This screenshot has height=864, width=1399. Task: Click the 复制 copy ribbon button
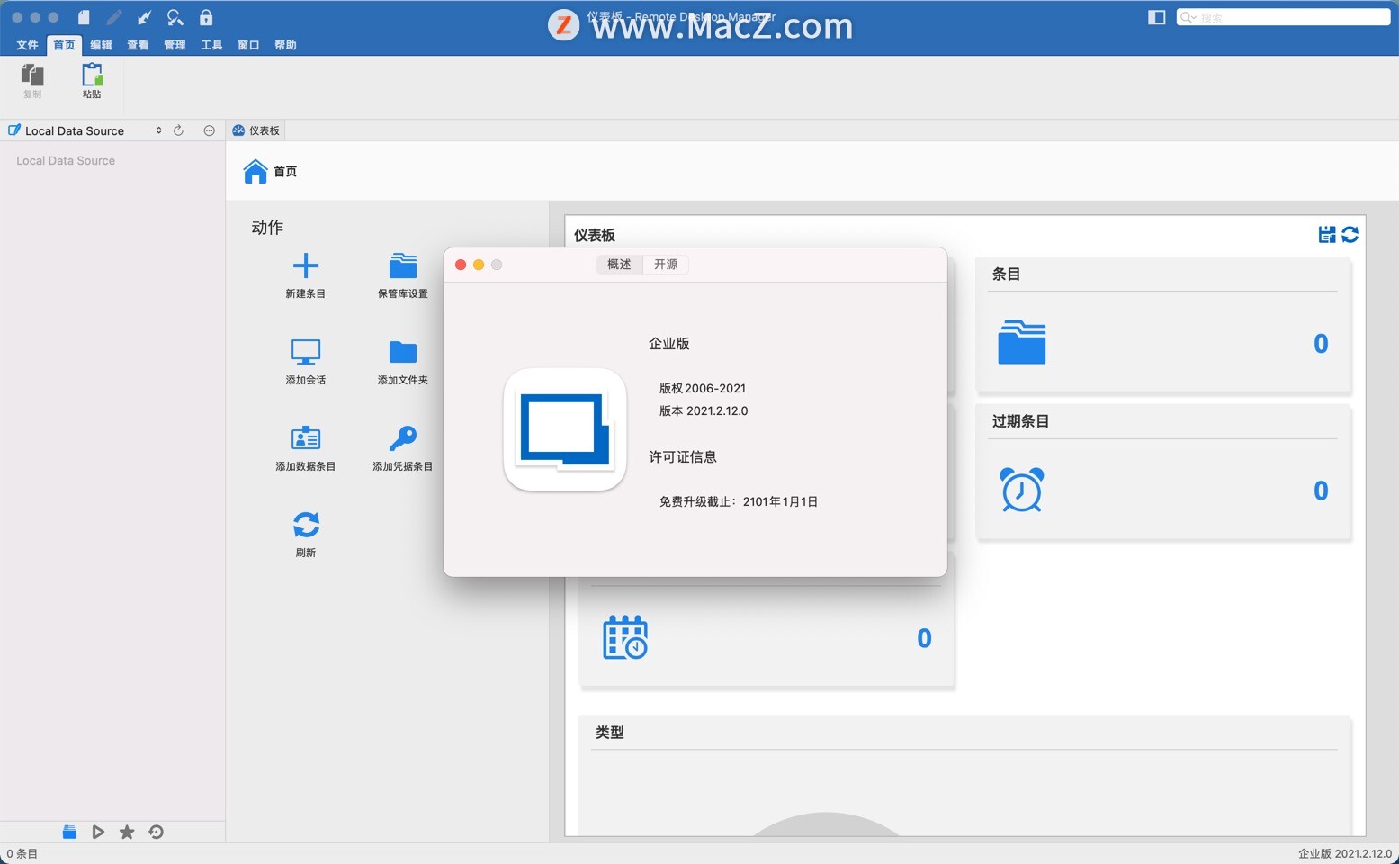32,80
